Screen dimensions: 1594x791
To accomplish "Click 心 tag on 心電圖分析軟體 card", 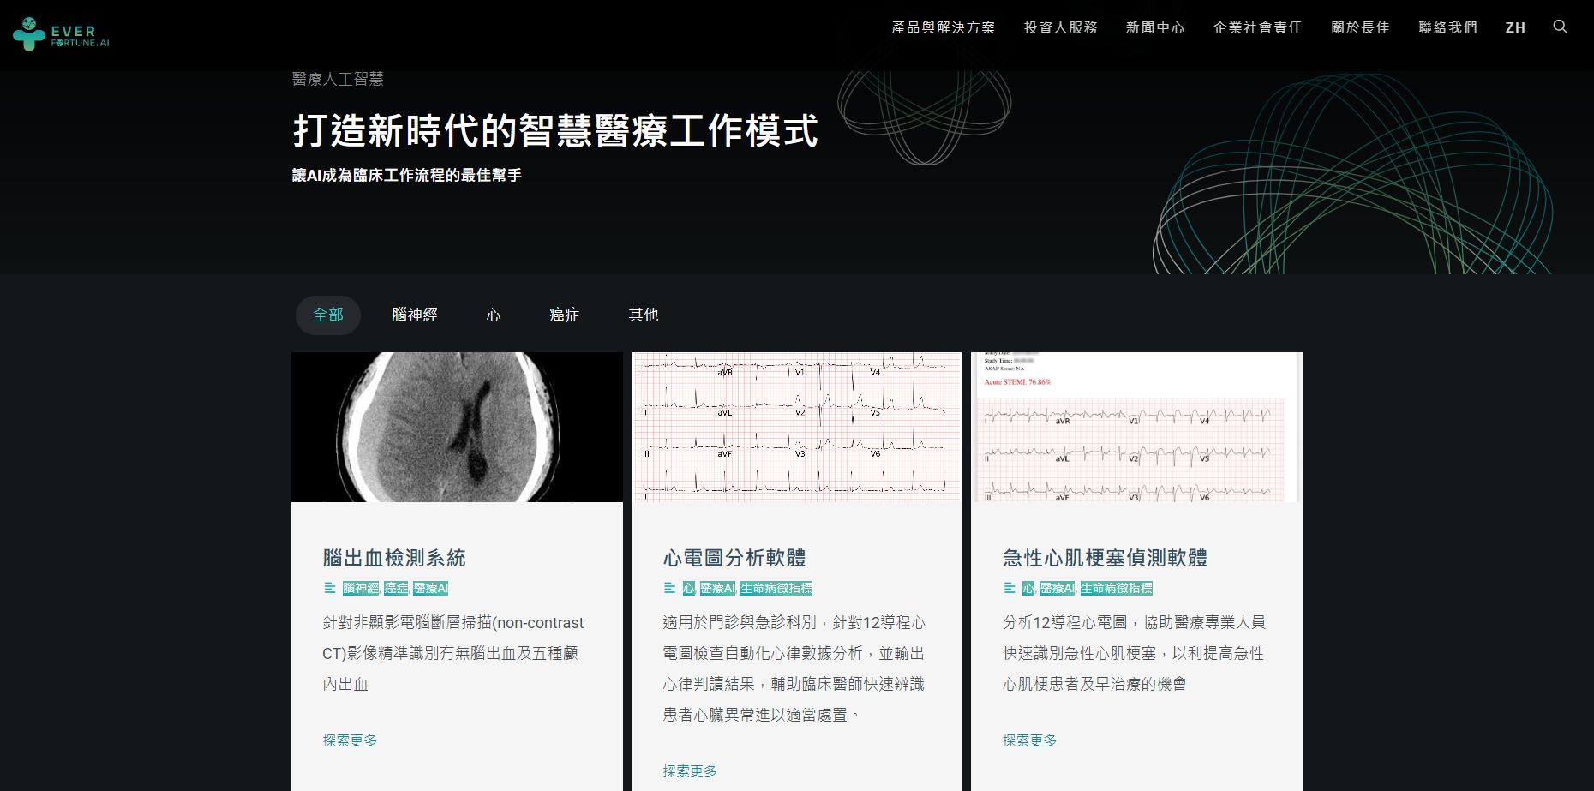I will [689, 588].
